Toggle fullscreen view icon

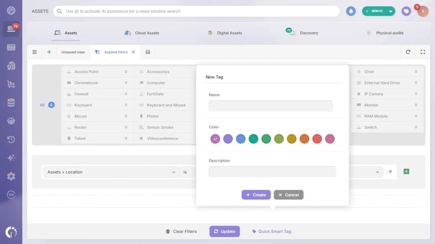tap(422, 52)
